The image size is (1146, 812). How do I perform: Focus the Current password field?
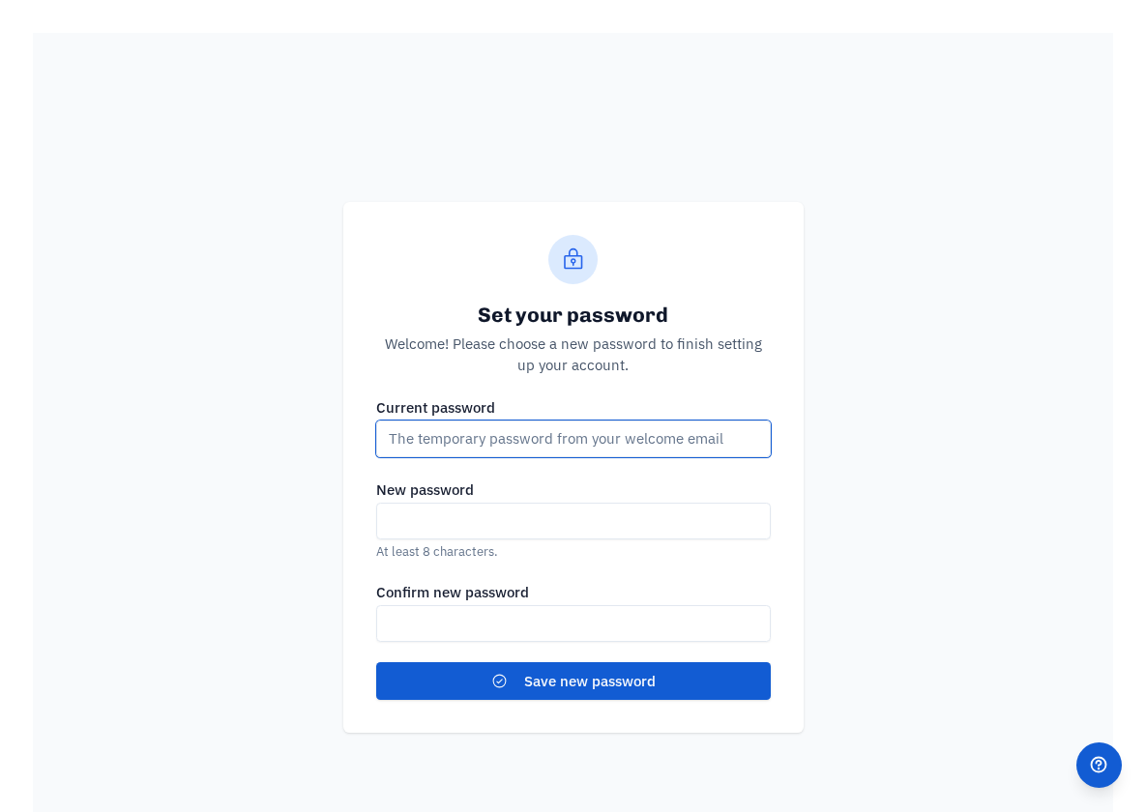(573, 439)
